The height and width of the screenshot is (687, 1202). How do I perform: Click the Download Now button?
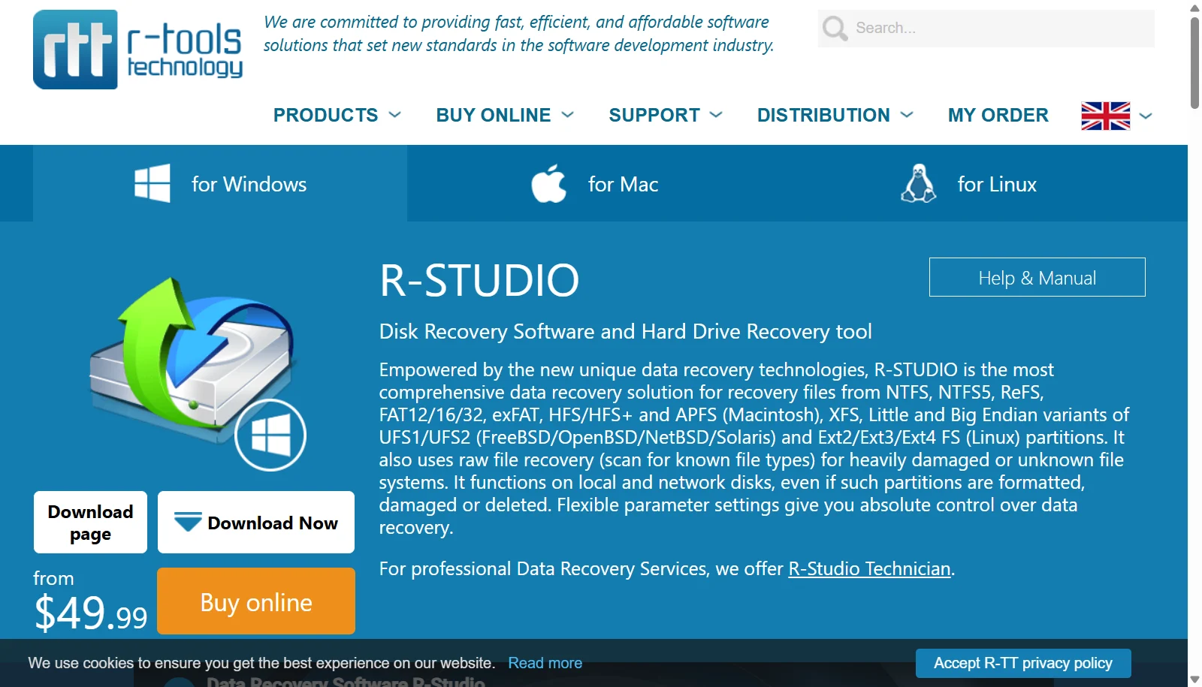coord(256,523)
